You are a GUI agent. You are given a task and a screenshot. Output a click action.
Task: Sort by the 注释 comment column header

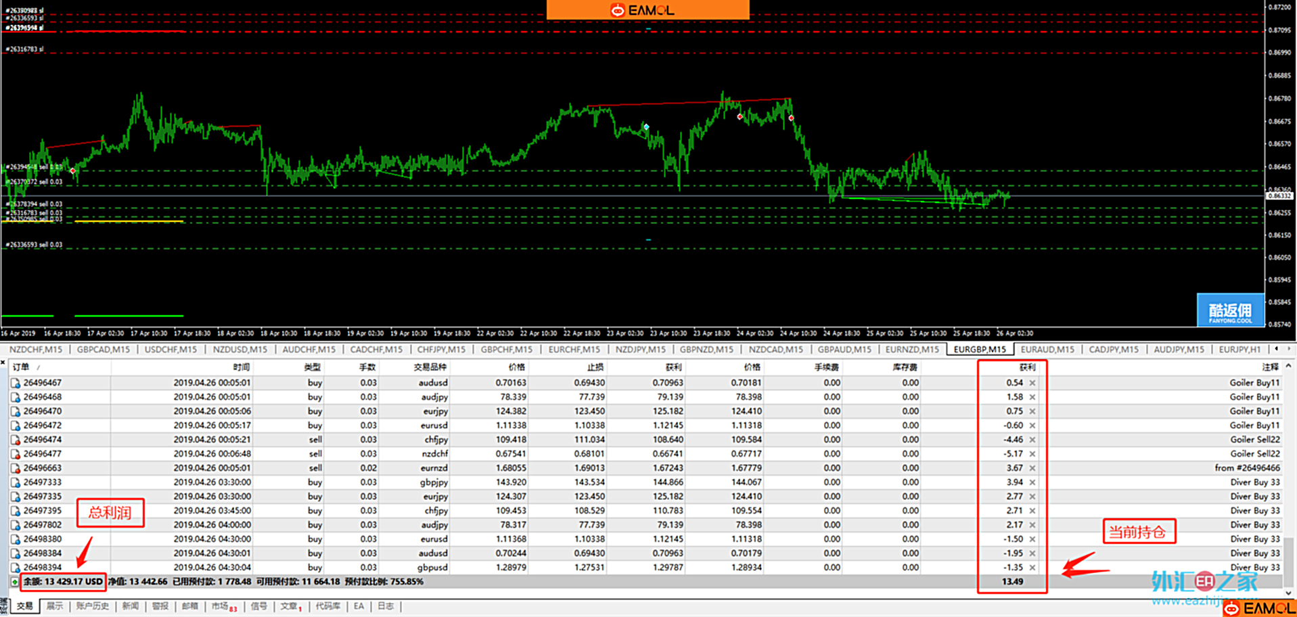coord(1269,367)
